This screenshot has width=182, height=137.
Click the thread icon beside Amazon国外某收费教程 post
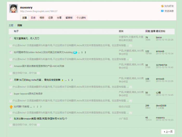point(11,66)
